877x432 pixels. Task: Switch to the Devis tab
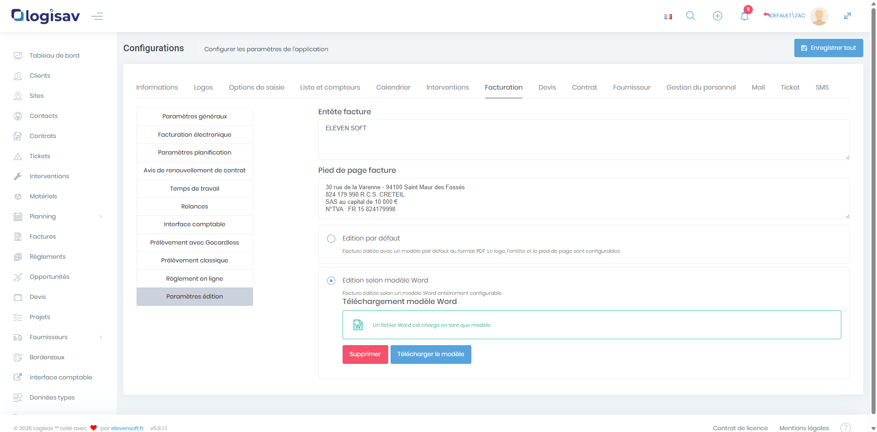(547, 87)
